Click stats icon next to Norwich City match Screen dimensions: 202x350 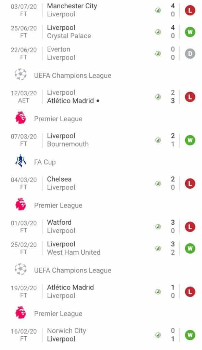tap(158, 335)
